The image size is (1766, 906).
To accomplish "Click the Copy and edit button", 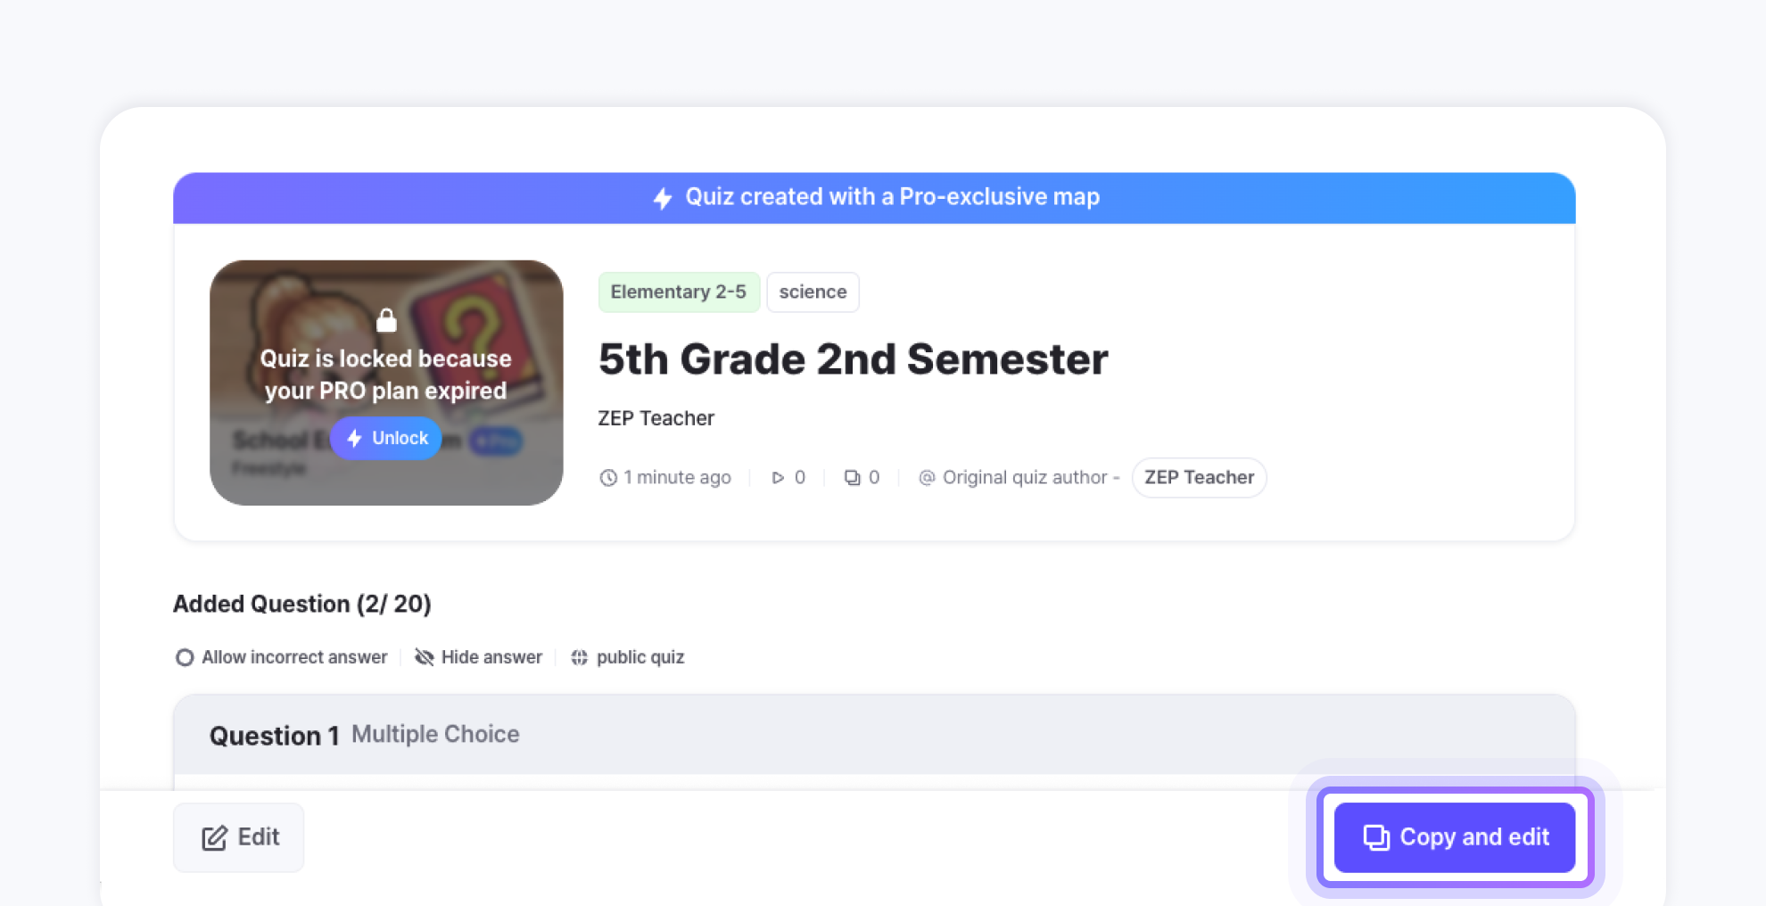I will coord(1455,837).
